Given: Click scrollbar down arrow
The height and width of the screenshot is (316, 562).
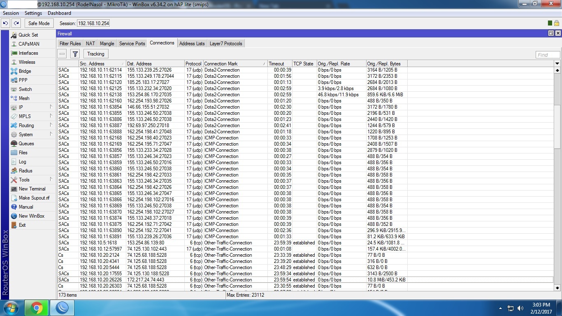Looking at the screenshot, I should pyautogui.click(x=557, y=288).
